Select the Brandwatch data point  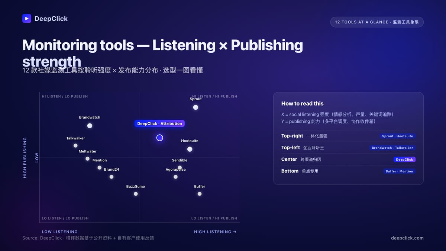[x=90, y=126]
